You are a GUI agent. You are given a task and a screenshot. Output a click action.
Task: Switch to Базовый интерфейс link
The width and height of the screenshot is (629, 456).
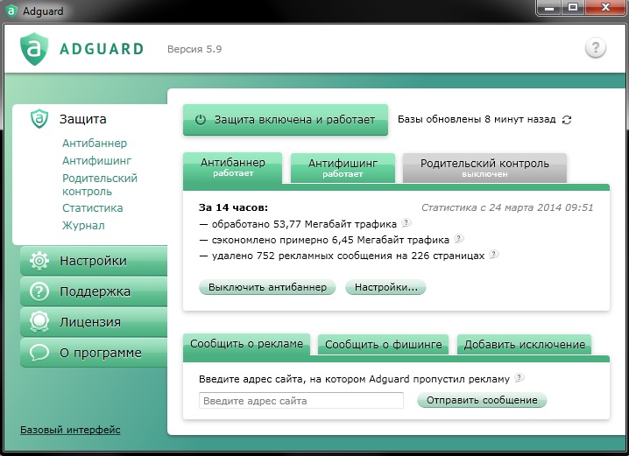click(x=70, y=430)
